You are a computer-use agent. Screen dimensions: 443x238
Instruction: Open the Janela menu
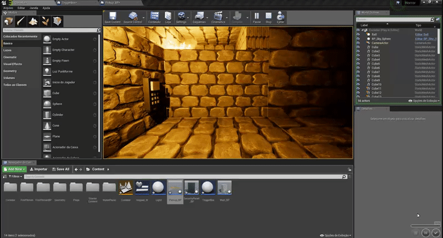(x=34, y=8)
